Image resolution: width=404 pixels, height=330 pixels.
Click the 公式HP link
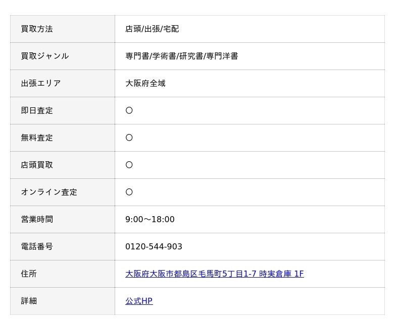tap(139, 301)
